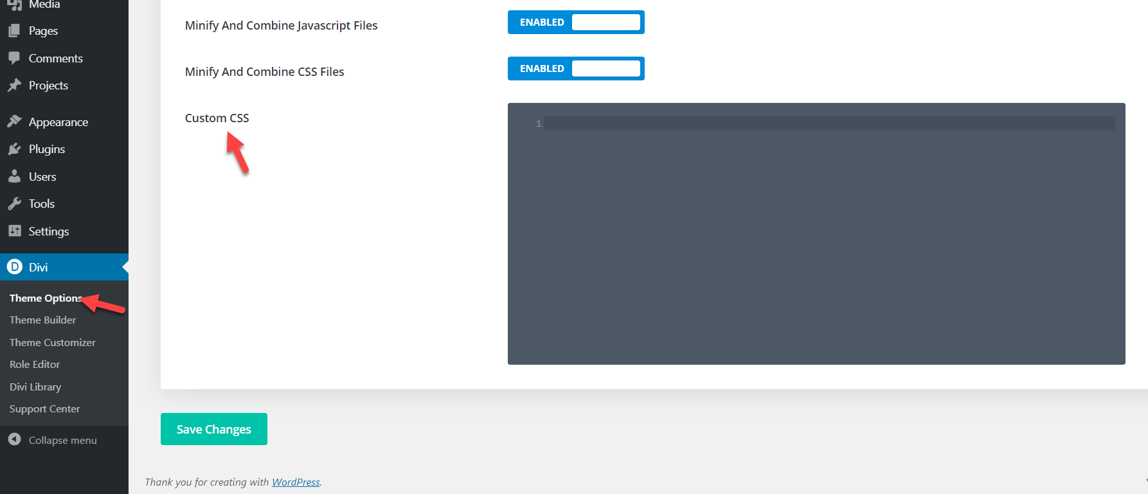This screenshot has width=1148, height=494.
Task: Click the Collapse menu arrow icon
Action: tap(14, 439)
